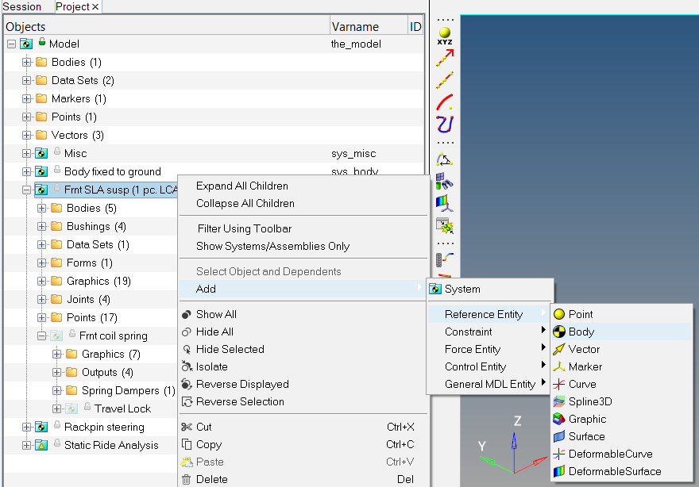Select Static Ride Analysis in the tree
This screenshot has width=699, height=487.
[111, 445]
